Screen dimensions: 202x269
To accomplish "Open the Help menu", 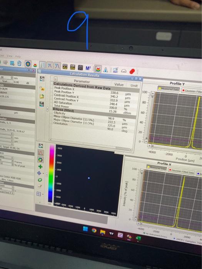I will pyautogui.click(x=18, y=56).
